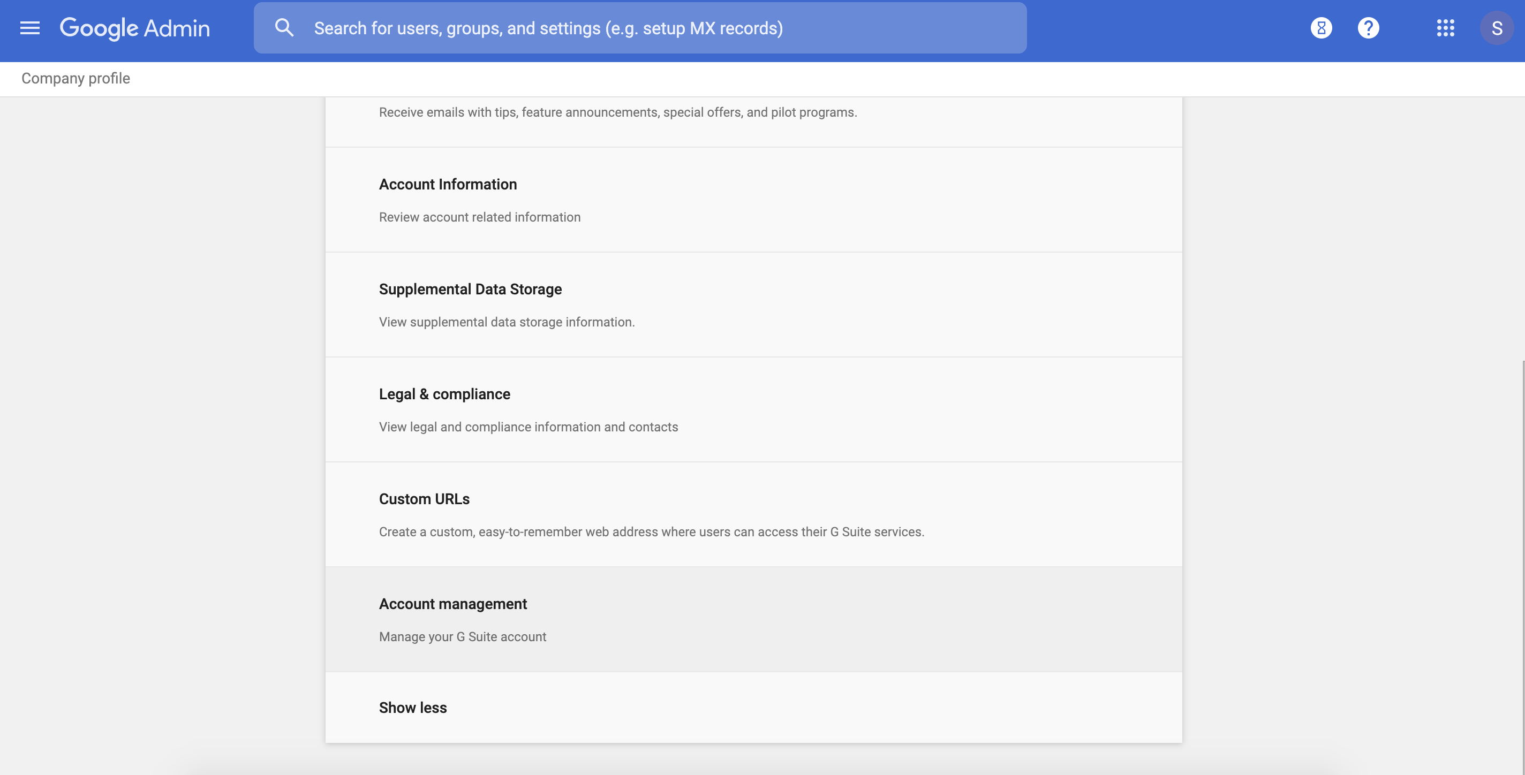Click the Company profile breadcrumb
This screenshot has height=775, width=1525.
point(76,78)
